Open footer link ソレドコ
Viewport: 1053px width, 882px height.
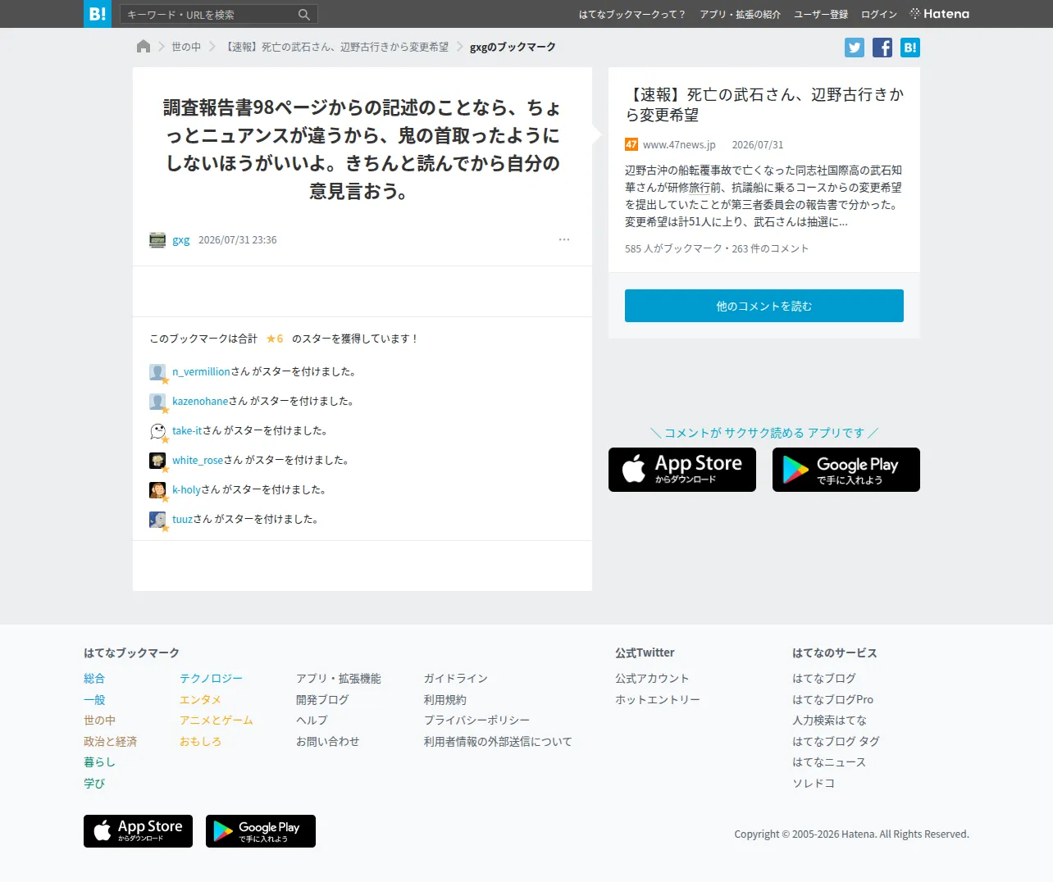[x=814, y=784]
